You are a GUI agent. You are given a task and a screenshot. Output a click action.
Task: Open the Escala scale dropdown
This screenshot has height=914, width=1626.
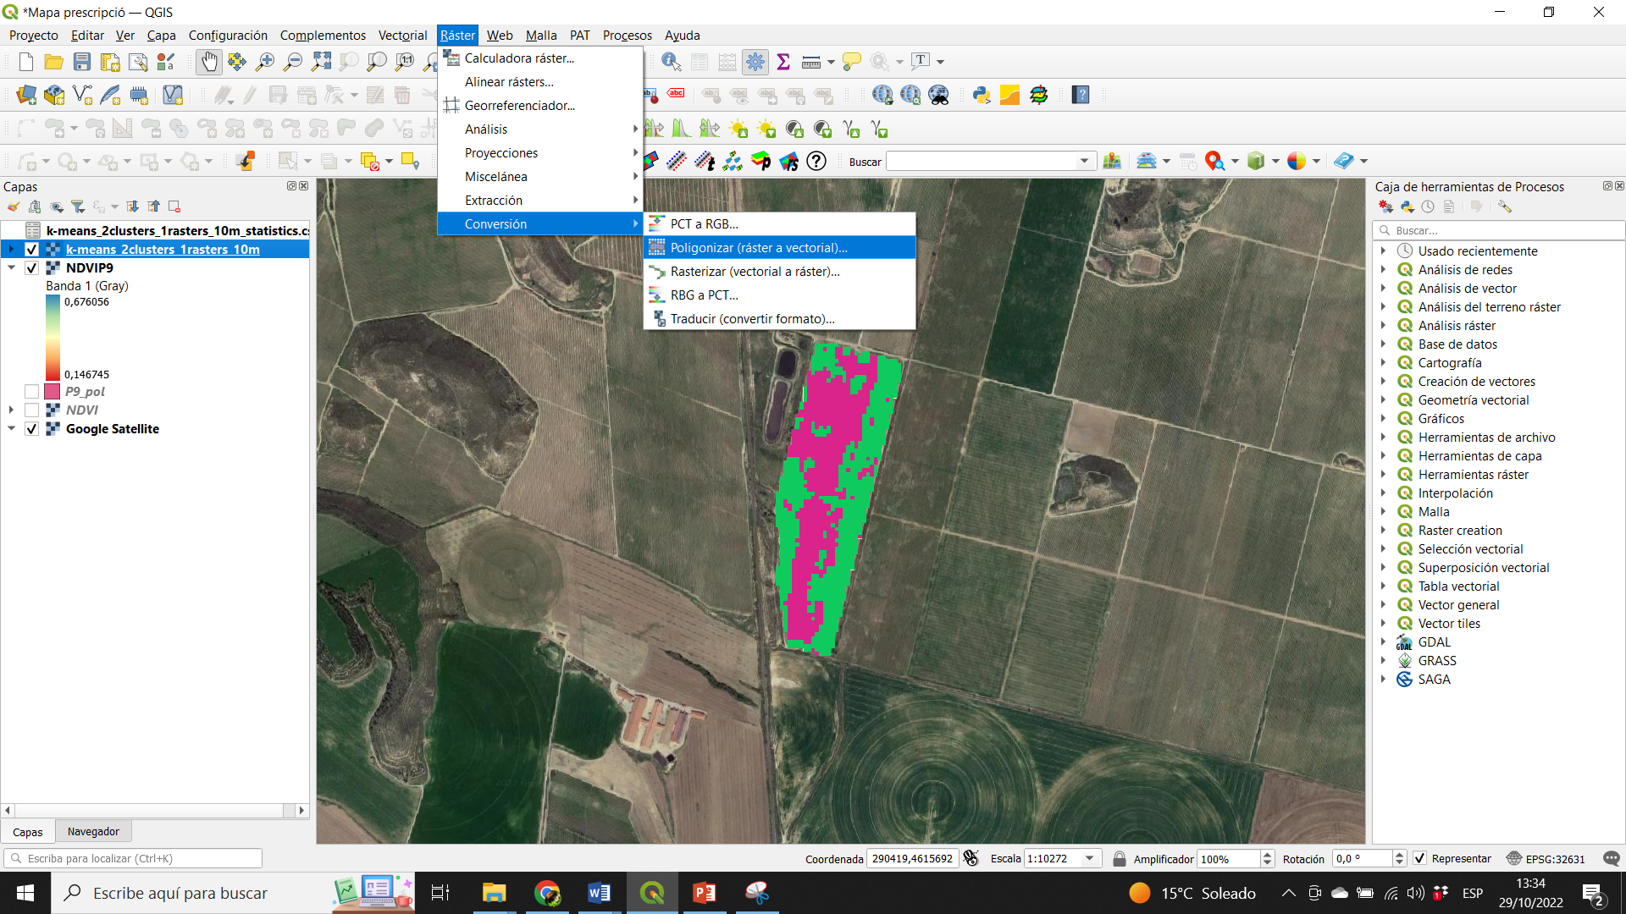point(1090,858)
